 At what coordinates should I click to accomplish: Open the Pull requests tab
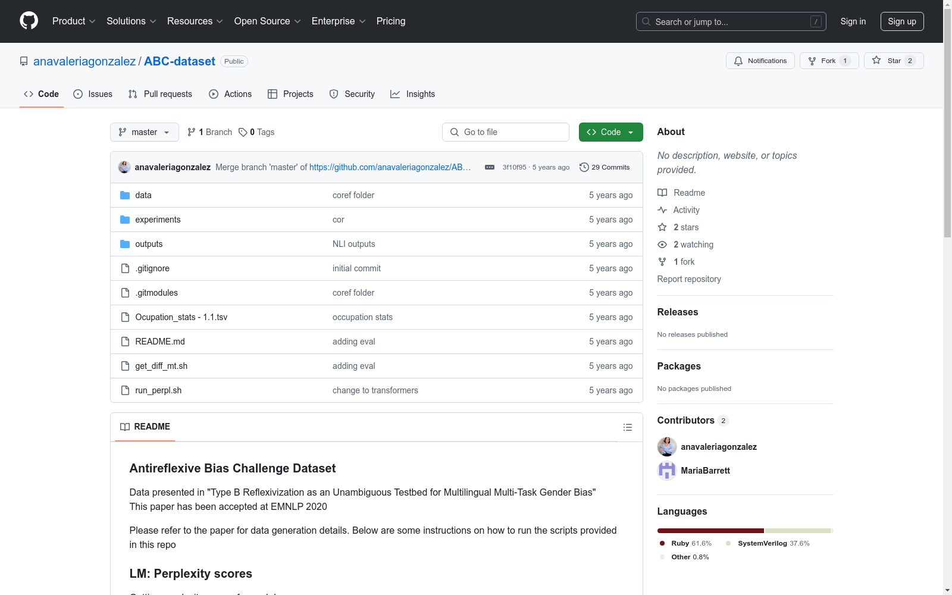click(160, 94)
